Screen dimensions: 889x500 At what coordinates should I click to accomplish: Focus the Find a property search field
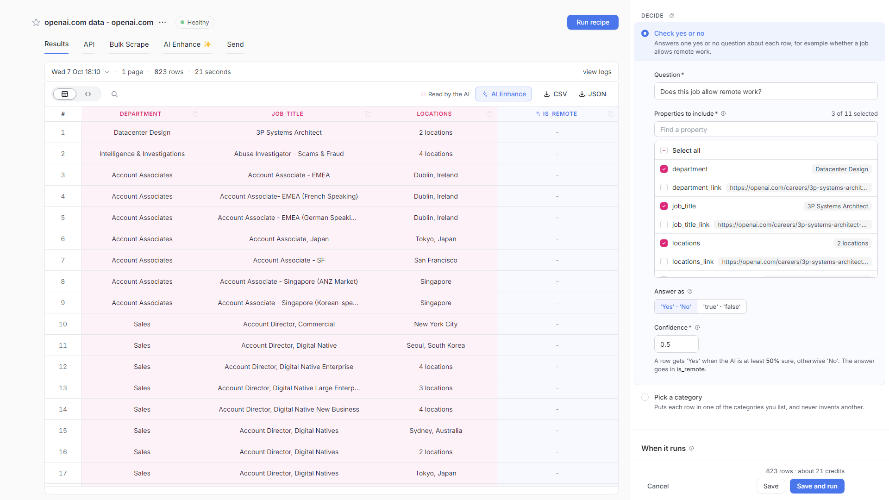point(766,130)
